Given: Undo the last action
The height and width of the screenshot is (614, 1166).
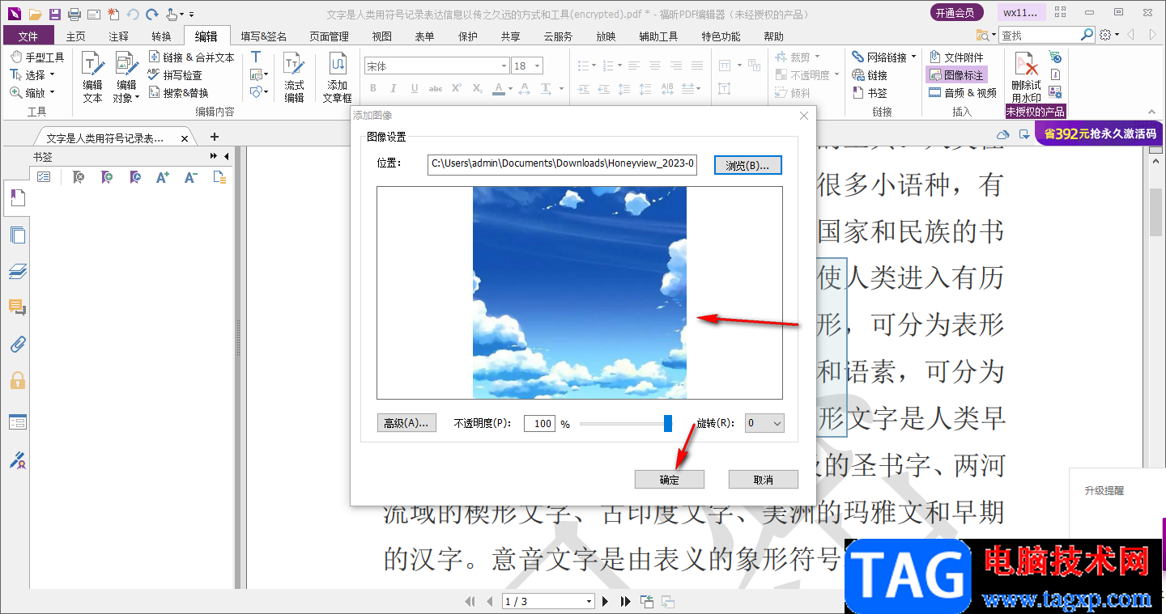Looking at the screenshot, I should [132, 14].
